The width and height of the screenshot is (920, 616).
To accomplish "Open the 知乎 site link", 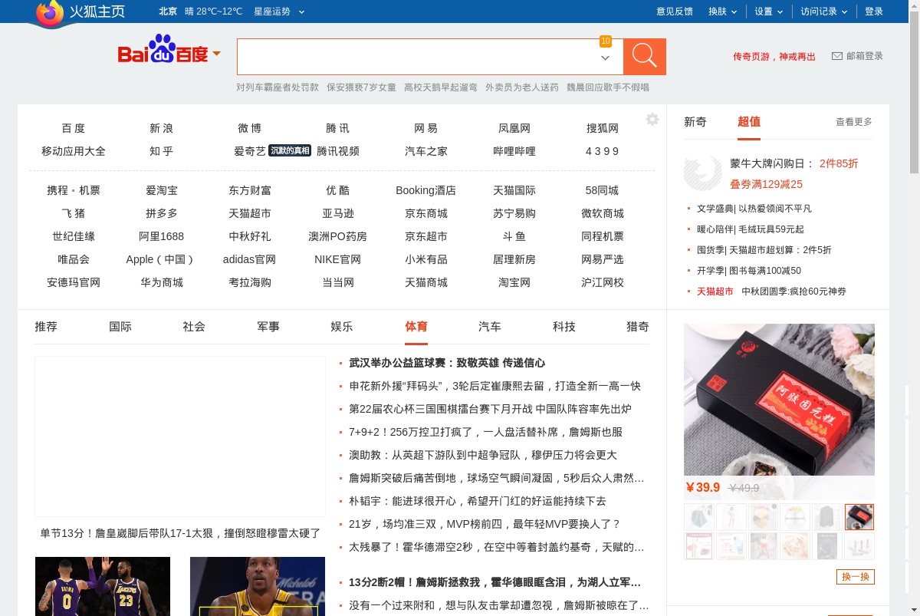I will (x=162, y=151).
